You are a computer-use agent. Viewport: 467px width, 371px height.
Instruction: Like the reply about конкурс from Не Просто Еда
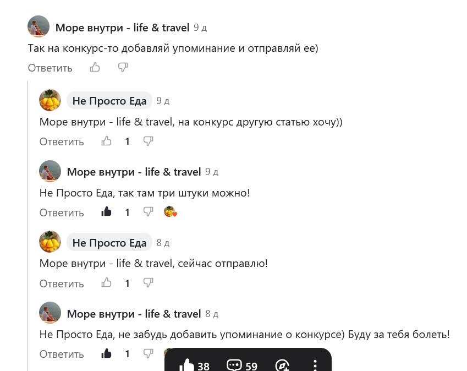(106, 141)
